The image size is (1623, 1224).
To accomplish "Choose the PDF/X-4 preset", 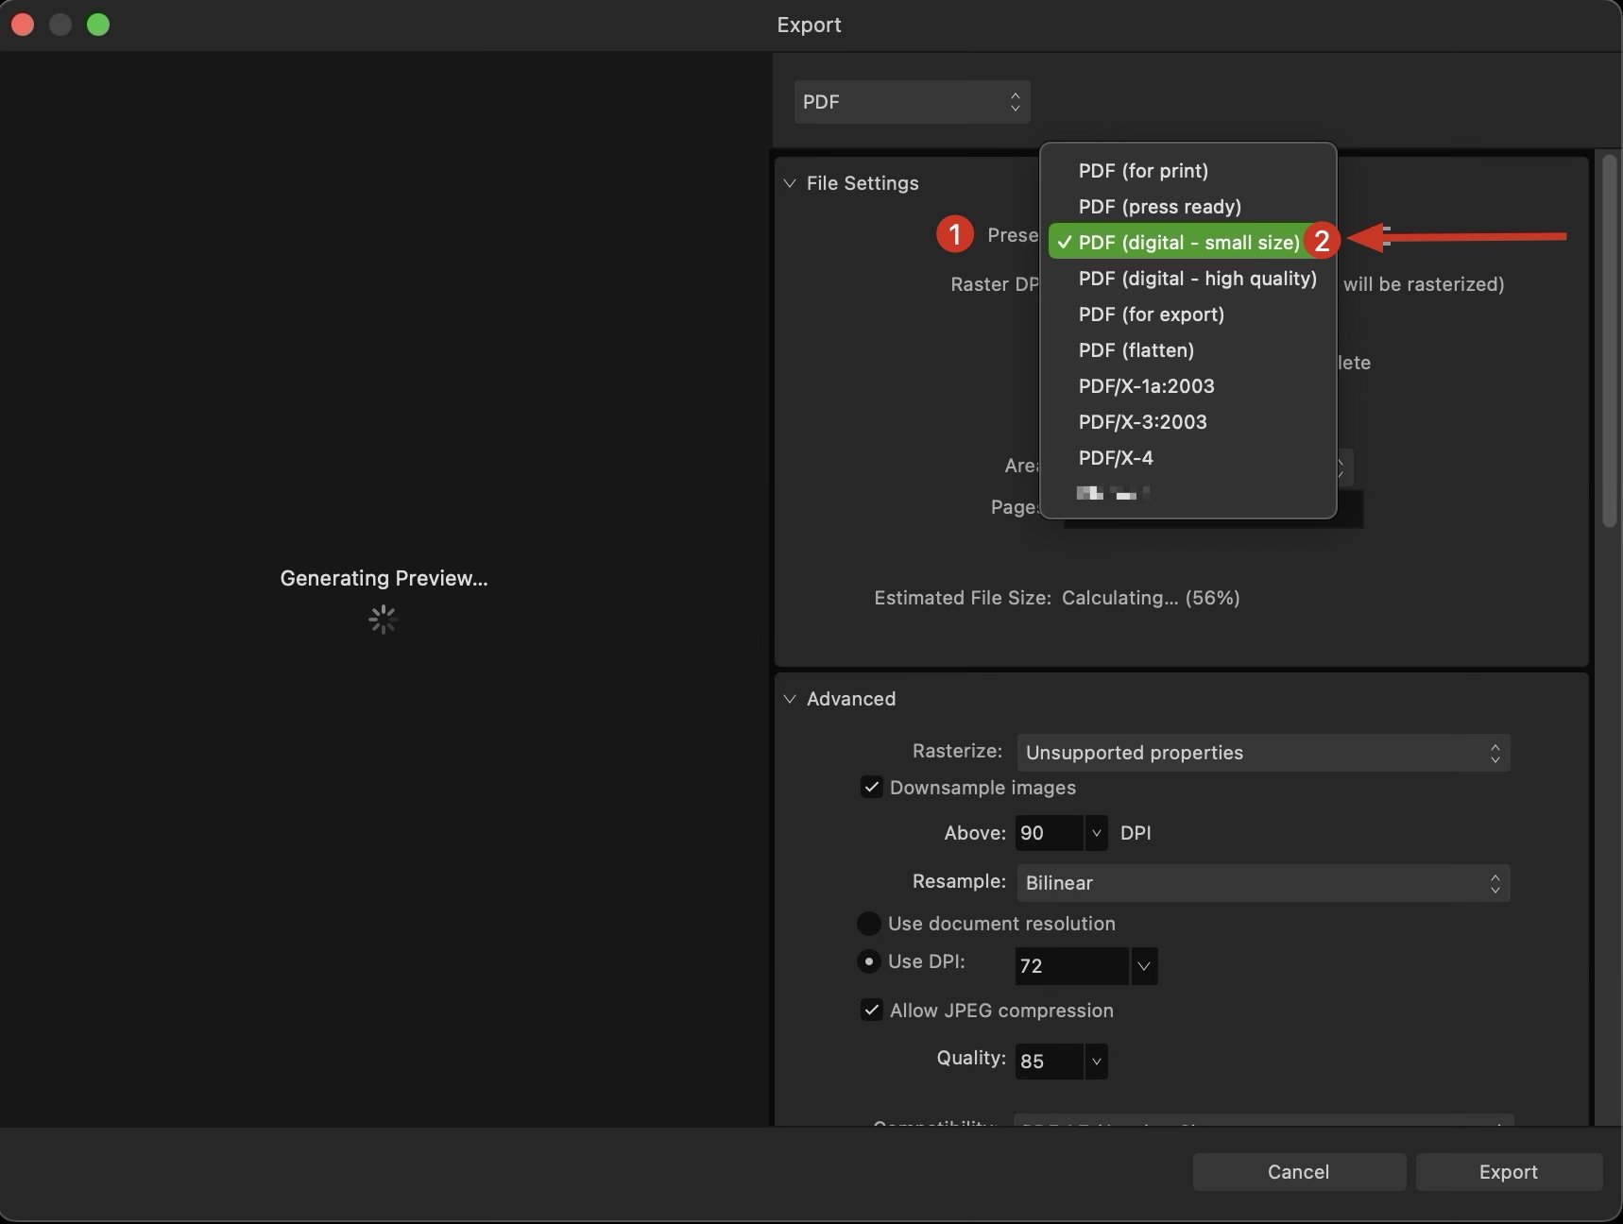I will coord(1116,458).
